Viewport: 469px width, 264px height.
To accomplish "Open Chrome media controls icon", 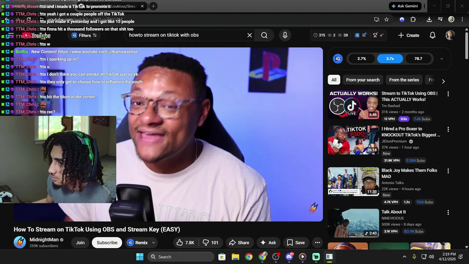I will (440, 19).
